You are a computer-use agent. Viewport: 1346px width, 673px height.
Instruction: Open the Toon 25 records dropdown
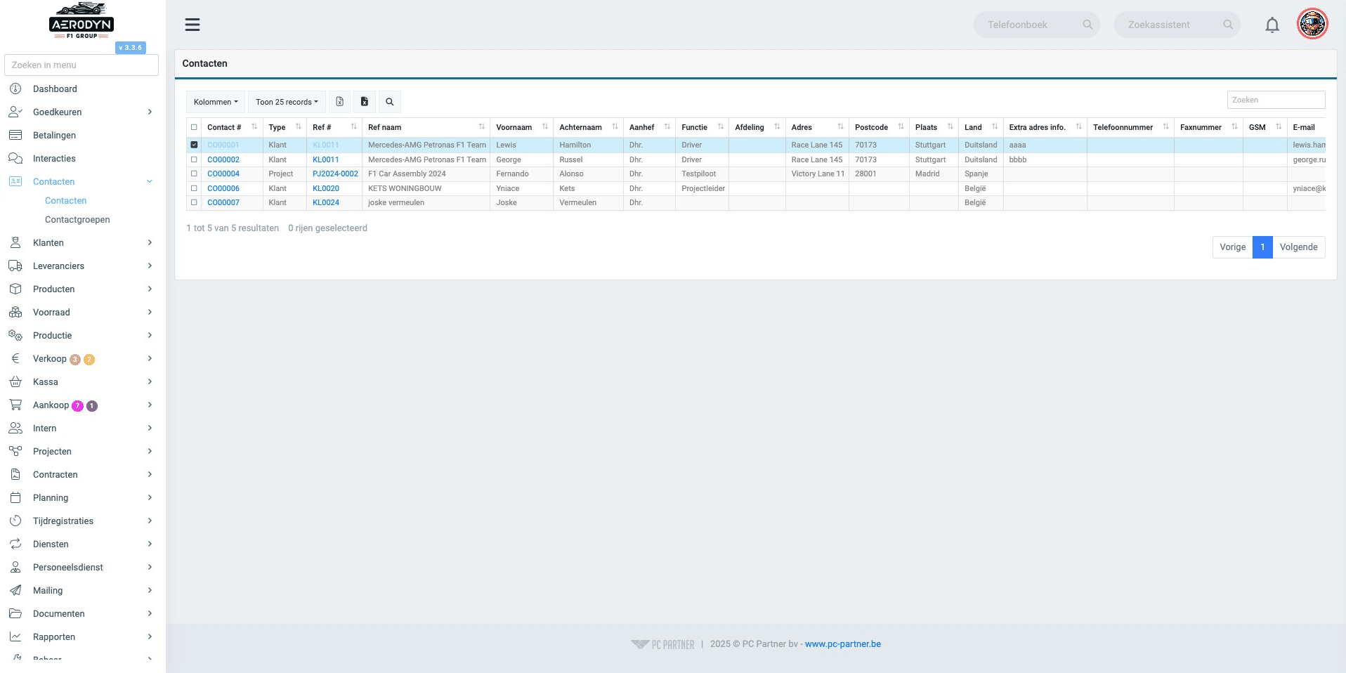coord(287,102)
